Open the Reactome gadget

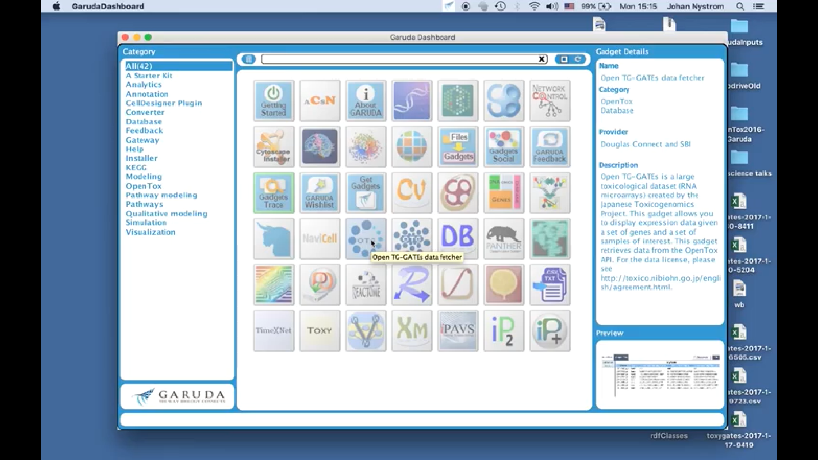tap(366, 285)
